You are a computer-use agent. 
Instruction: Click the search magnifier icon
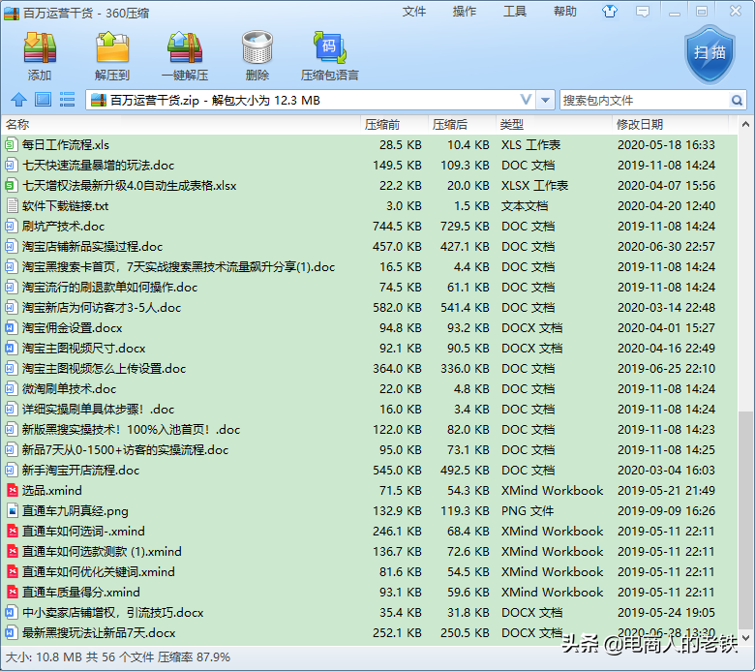click(x=737, y=100)
